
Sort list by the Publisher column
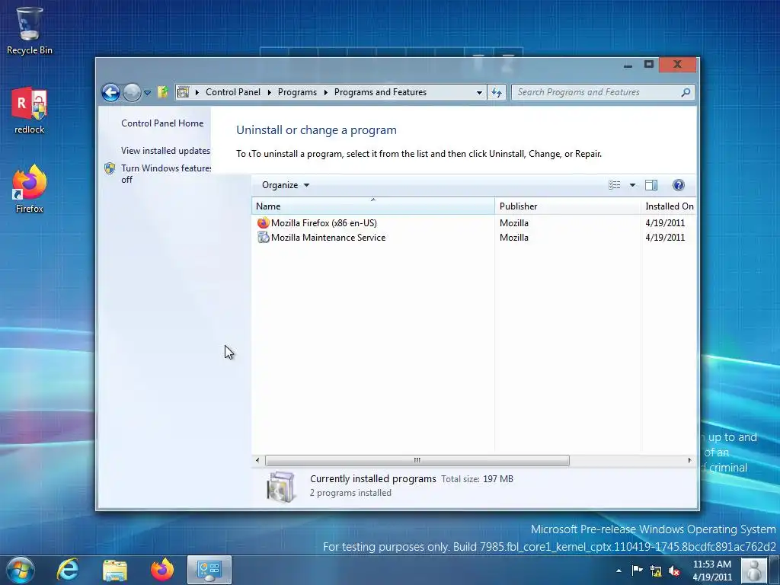[x=567, y=206]
